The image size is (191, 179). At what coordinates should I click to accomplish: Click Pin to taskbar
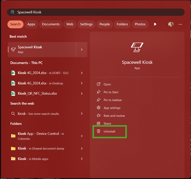click(x=113, y=100)
